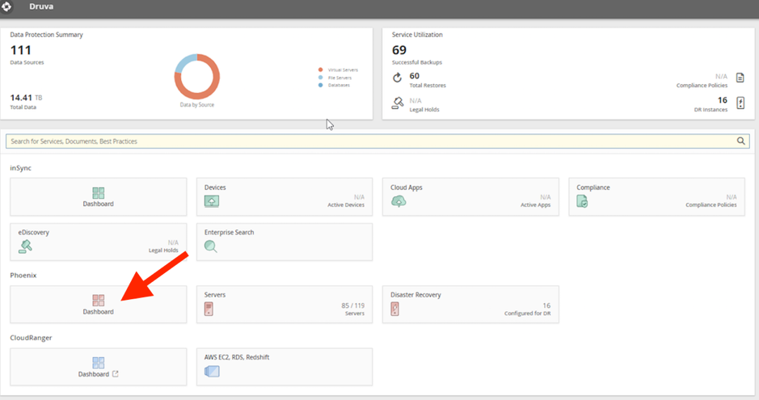This screenshot has height=400, width=759.
Task: Click the 85 / 119 Servers value
Action: click(353, 305)
